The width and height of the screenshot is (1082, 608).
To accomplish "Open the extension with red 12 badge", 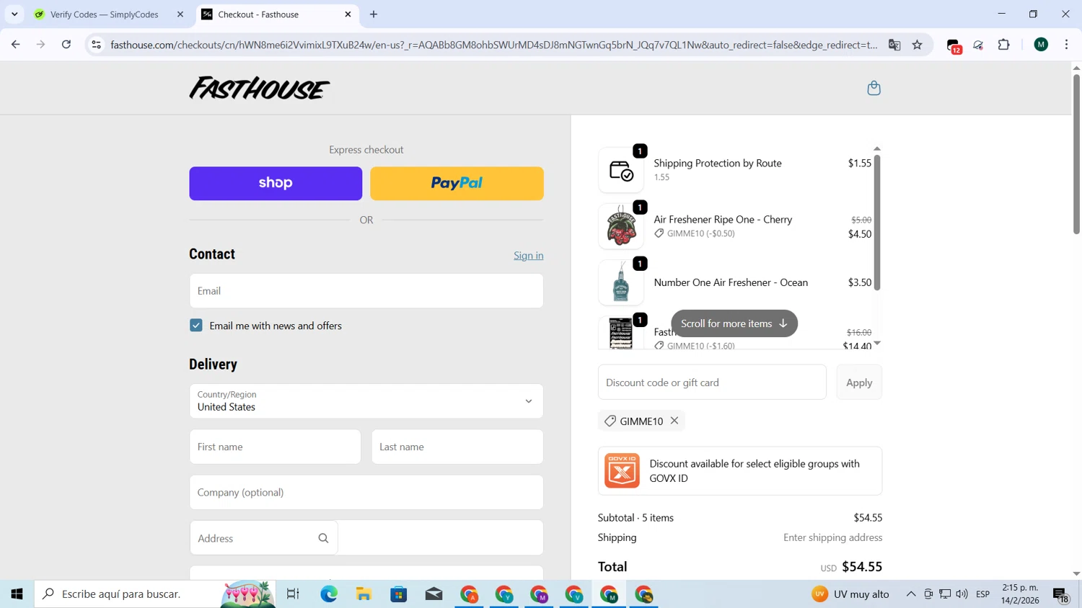I will click(x=954, y=46).
